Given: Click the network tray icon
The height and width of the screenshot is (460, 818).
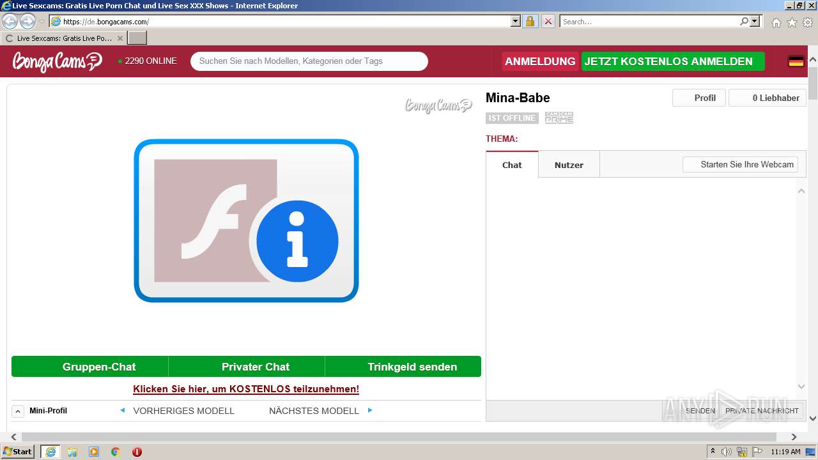Looking at the screenshot, I should (742, 452).
